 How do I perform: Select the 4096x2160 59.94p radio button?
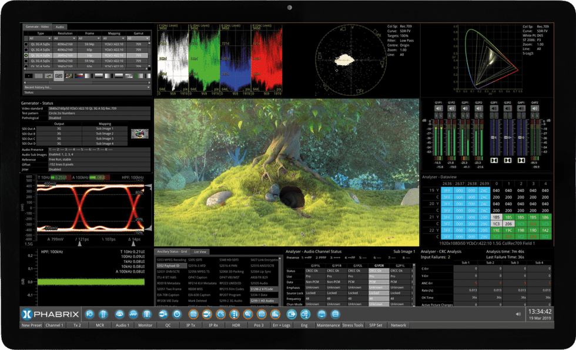pyautogui.click(x=26, y=44)
